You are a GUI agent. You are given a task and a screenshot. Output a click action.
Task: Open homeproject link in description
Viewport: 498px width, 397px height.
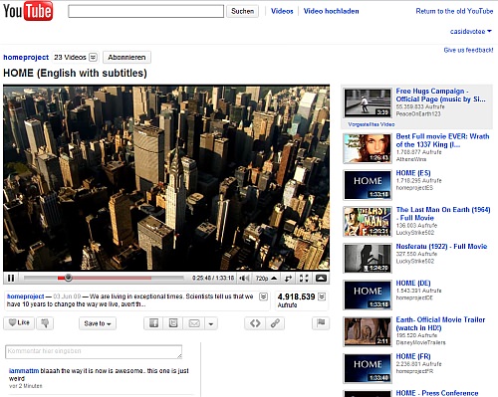26,297
